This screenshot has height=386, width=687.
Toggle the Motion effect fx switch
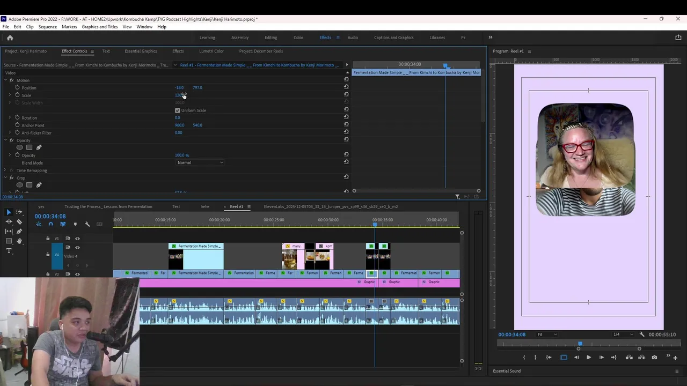pyautogui.click(x=11, y=80)
